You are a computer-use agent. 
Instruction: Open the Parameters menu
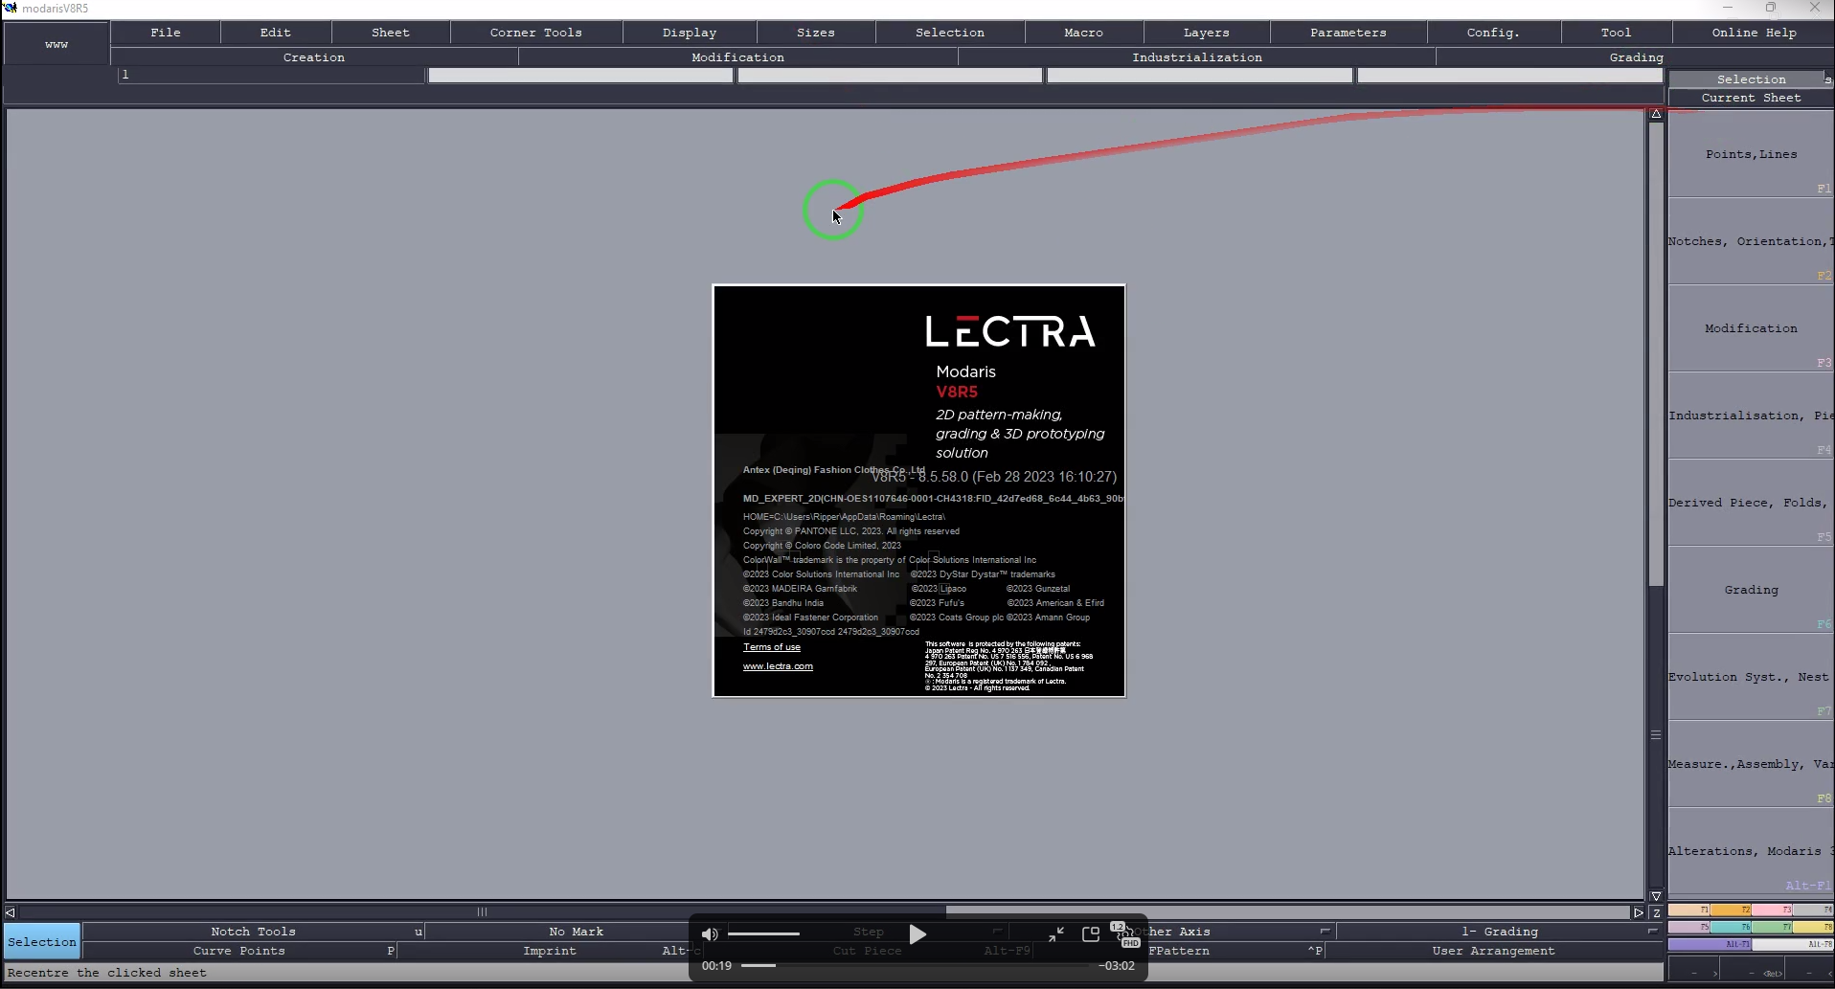(x=1348, y=33)
